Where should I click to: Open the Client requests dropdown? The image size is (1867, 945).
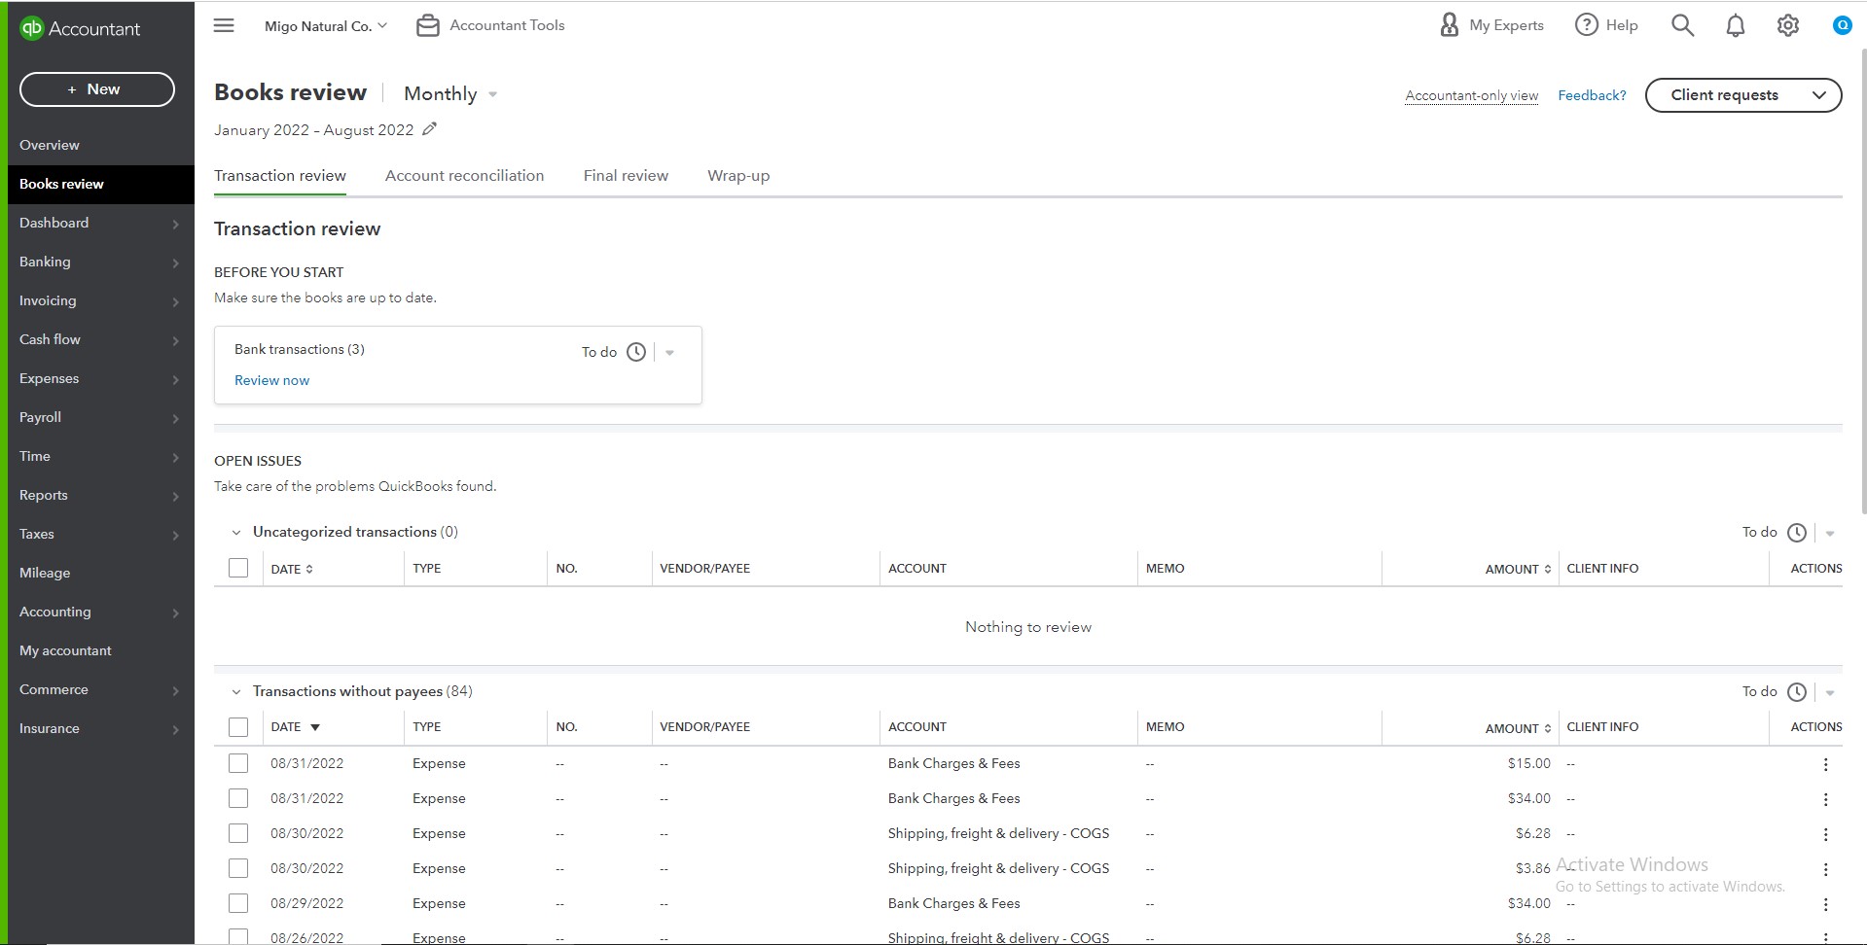click(1742, 95)
